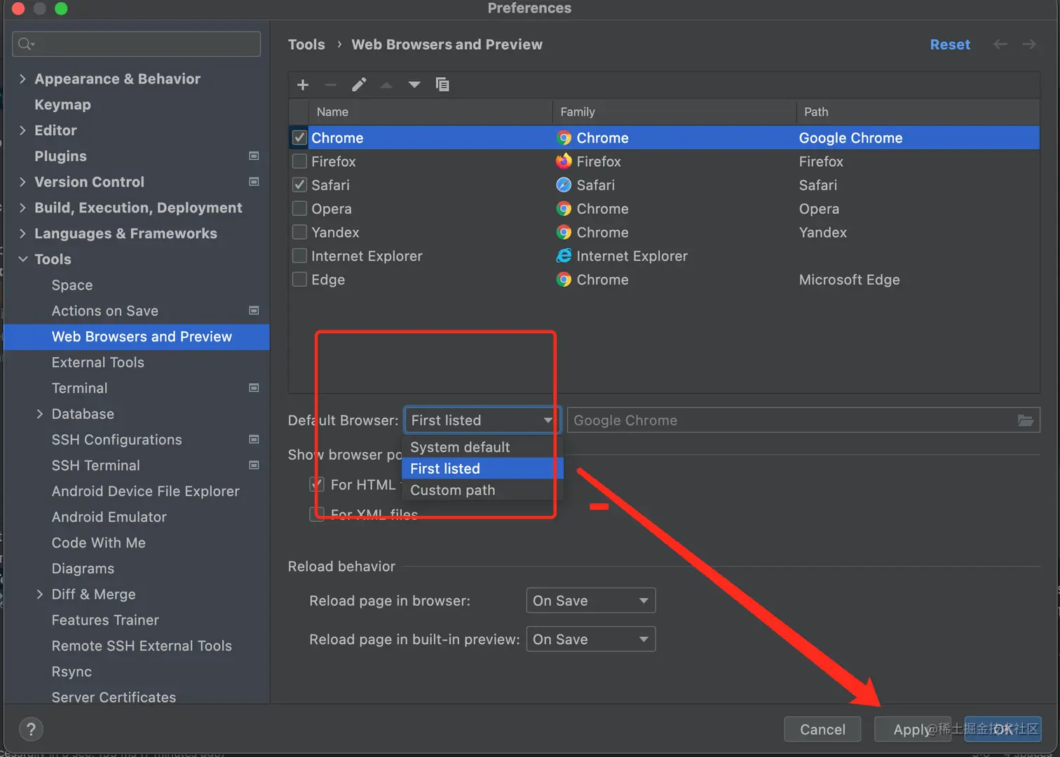Open the Reload page in browser dropdown
The width and height of the screenshot is (1060, 757).
tap(590, 601)
